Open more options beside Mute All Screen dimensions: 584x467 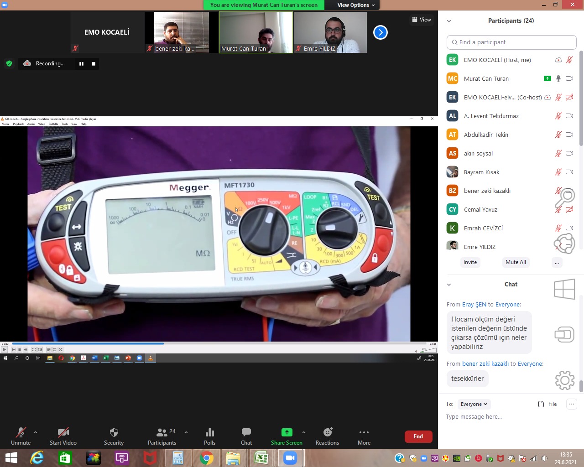click(x=557, y=262)
